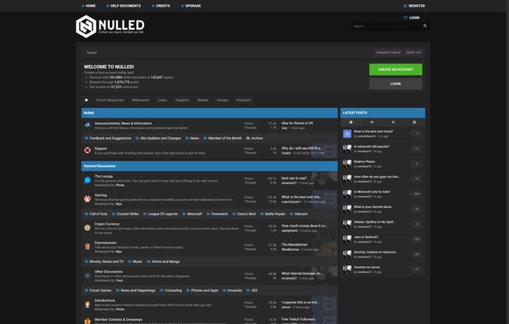Switch to the Webmaster tab
The width and height of the screenshot is (509, 324).
click(141, 100)
